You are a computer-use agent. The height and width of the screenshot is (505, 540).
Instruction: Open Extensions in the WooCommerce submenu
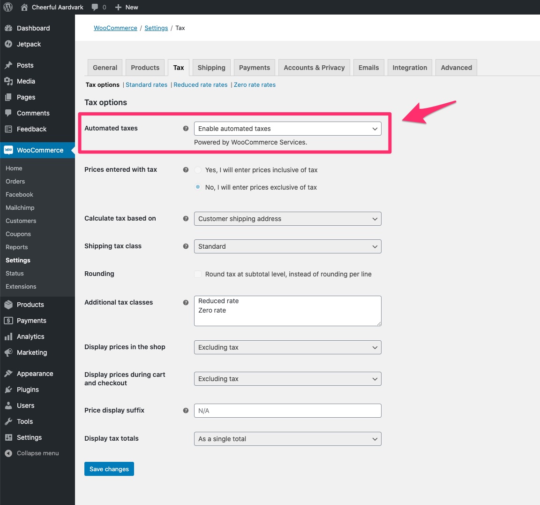coord(21,286)
